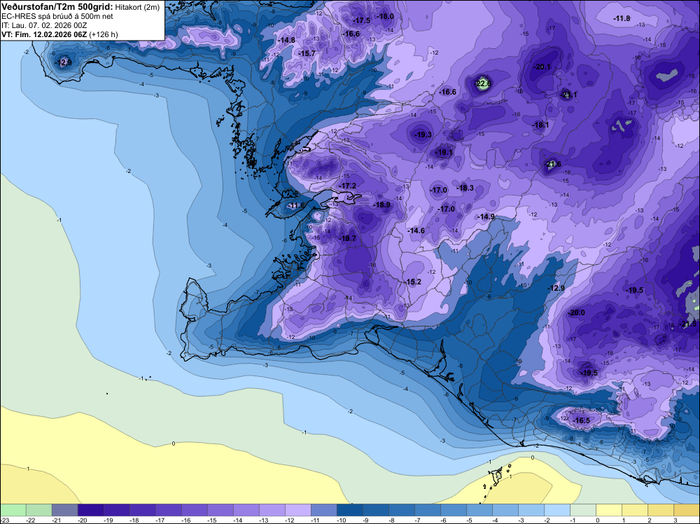This screenshot has width=700, height=524.
Task: Select the -18.3 temperature label
Action: (x=465, y=188)
